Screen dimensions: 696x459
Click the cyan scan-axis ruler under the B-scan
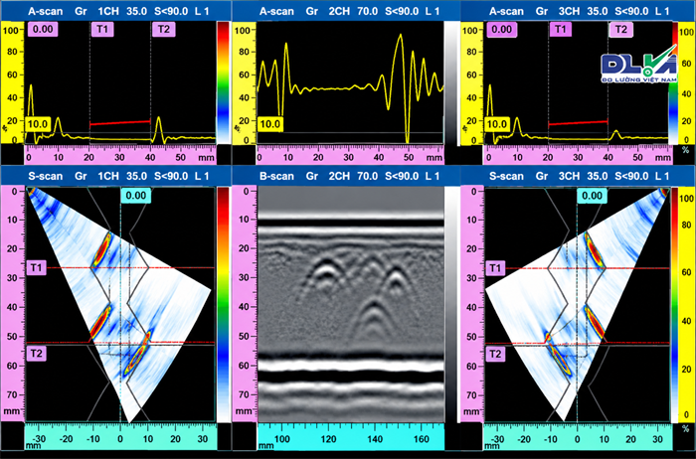351,437
